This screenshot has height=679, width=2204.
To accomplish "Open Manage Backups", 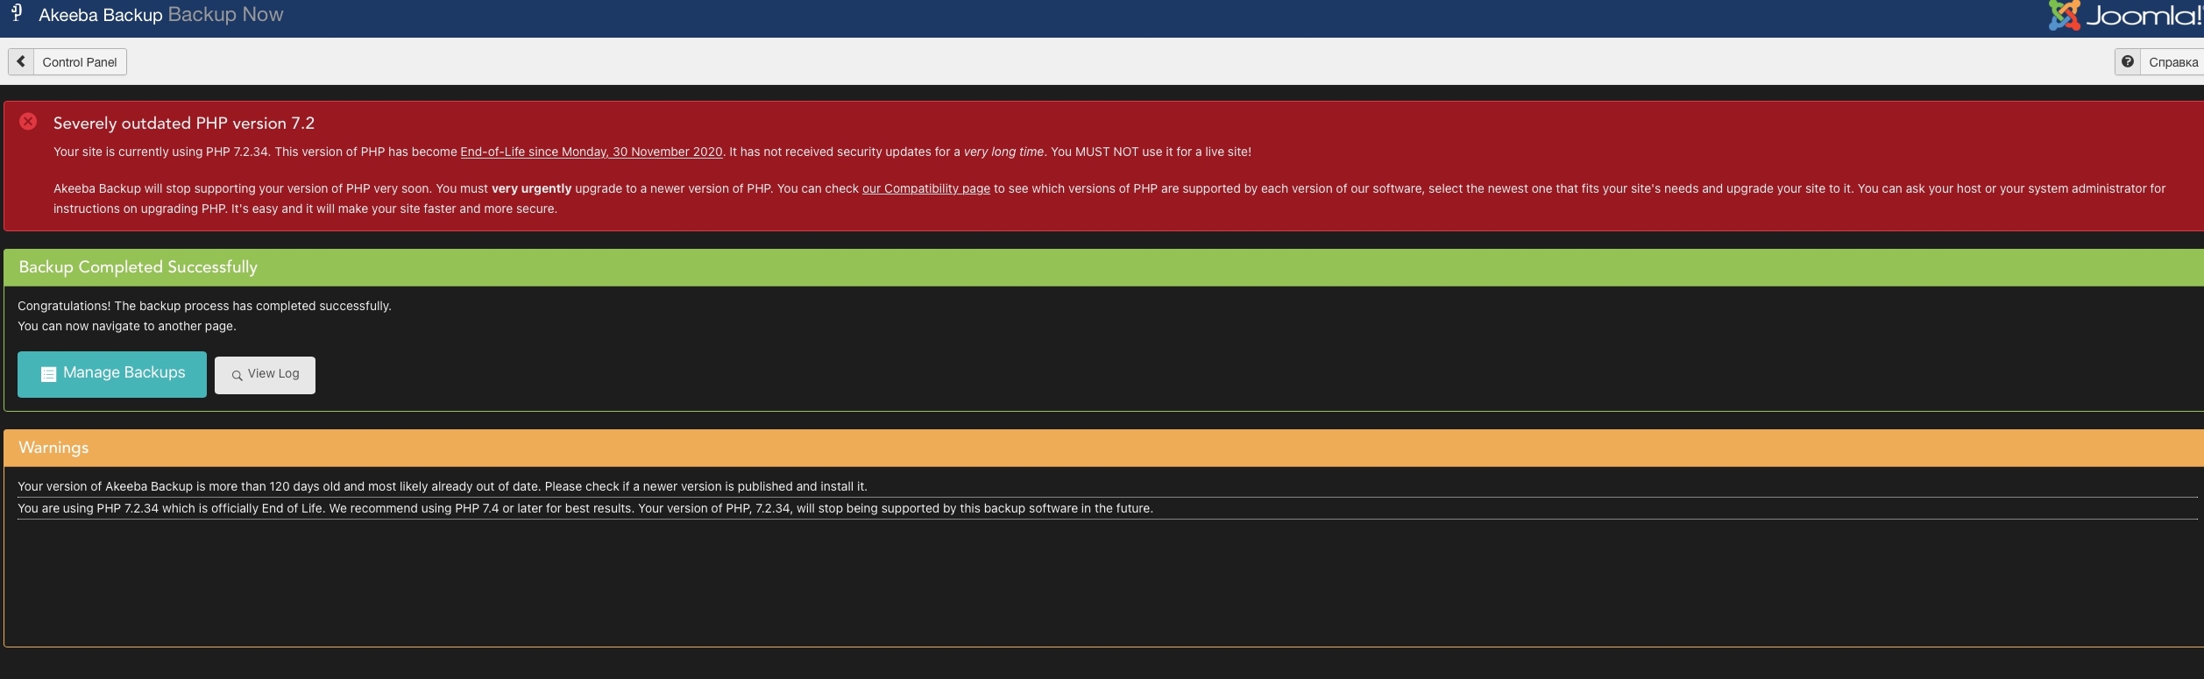I will coord(123,373).
